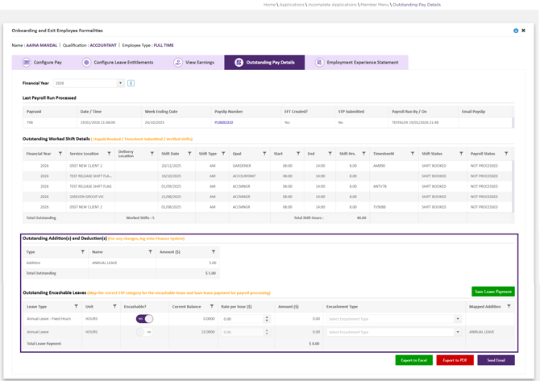540x381 pixels.
Task: Filter the additions Name column
Action: (150, 252)
